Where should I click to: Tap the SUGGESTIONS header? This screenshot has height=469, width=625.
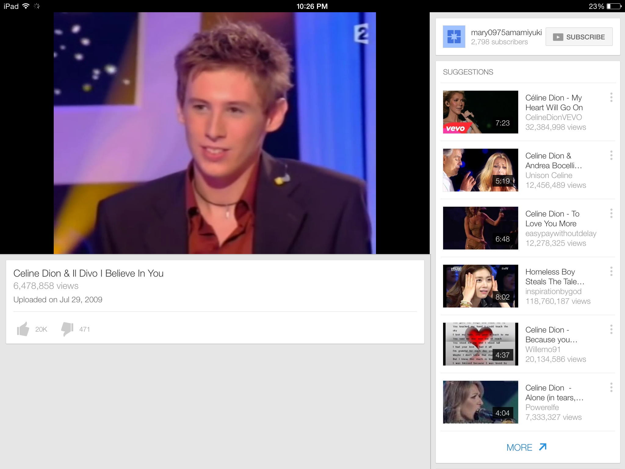[x=468, y=72]
